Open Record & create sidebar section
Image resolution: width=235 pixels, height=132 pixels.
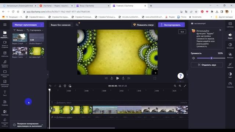point(5,44)
